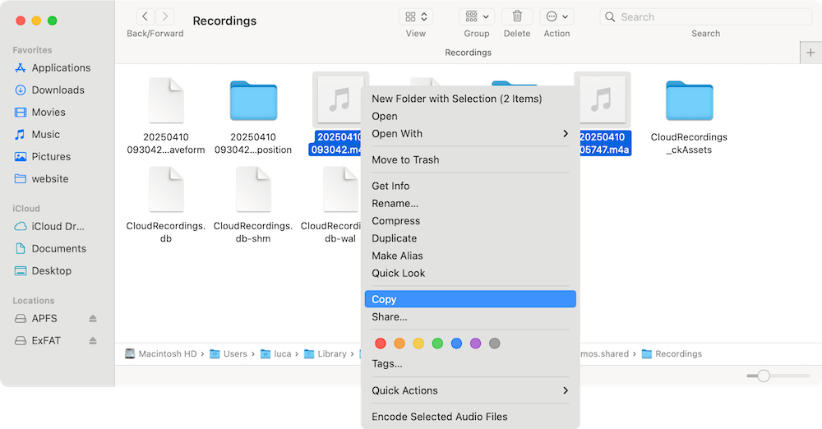Select audio file ending 05747.m4a
This screenshot has width=822, height=429.
click(603, 114)
